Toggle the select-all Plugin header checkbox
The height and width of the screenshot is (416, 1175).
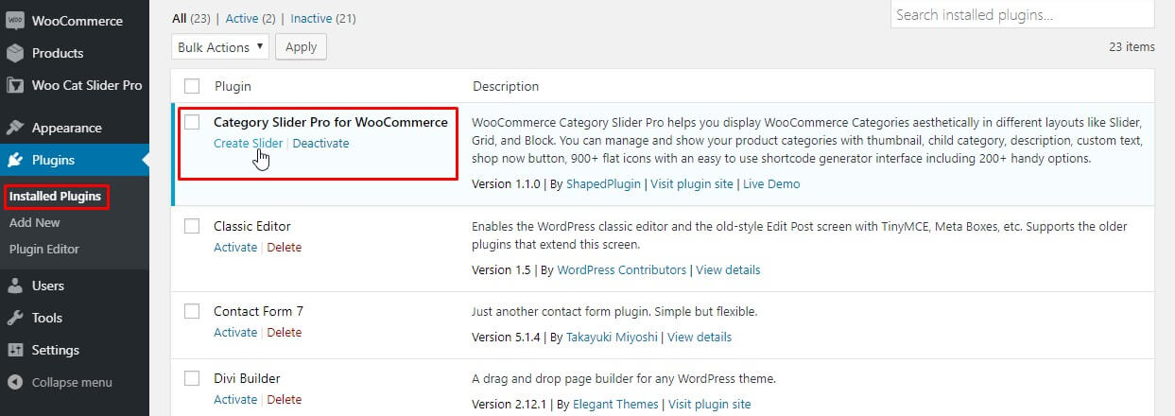tap(193, 86)
